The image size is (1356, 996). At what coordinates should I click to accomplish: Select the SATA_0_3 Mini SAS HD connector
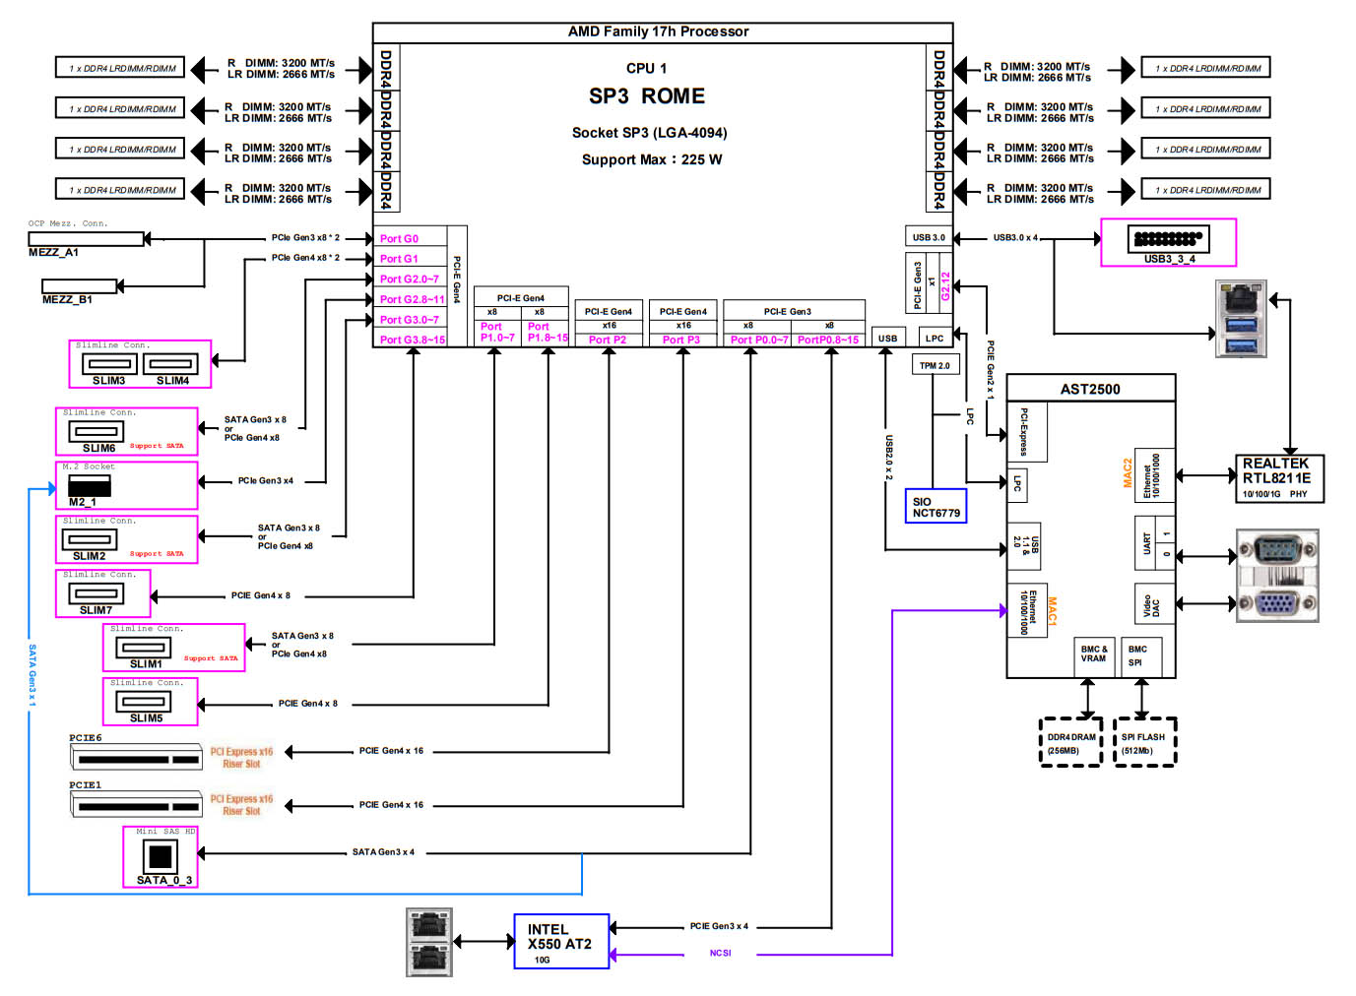(160, 855)
